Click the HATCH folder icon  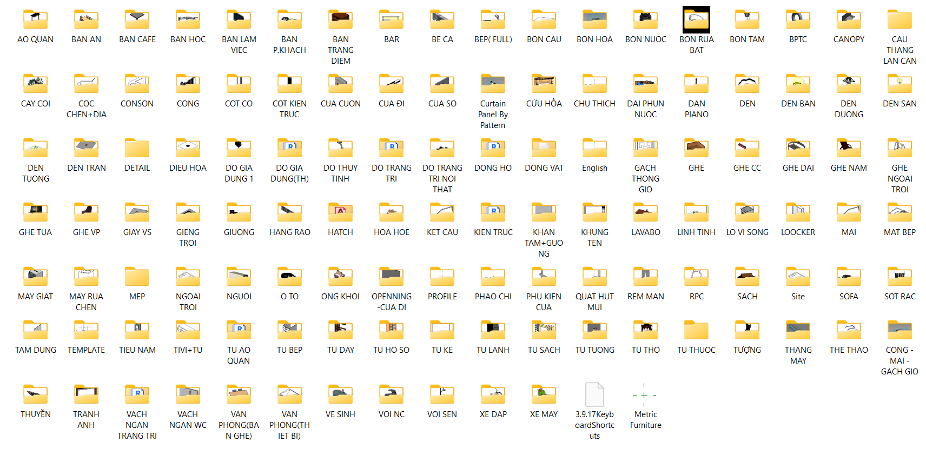click(340, 213)
